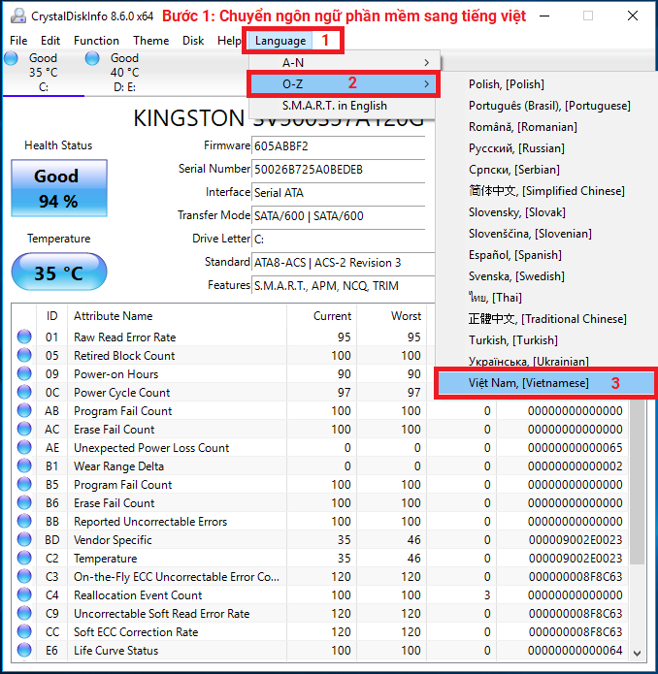Click the Standard field ATA8-ACS
Image resolution: width=658 pixels, height=674 pixels.
[x=344, y=262]
